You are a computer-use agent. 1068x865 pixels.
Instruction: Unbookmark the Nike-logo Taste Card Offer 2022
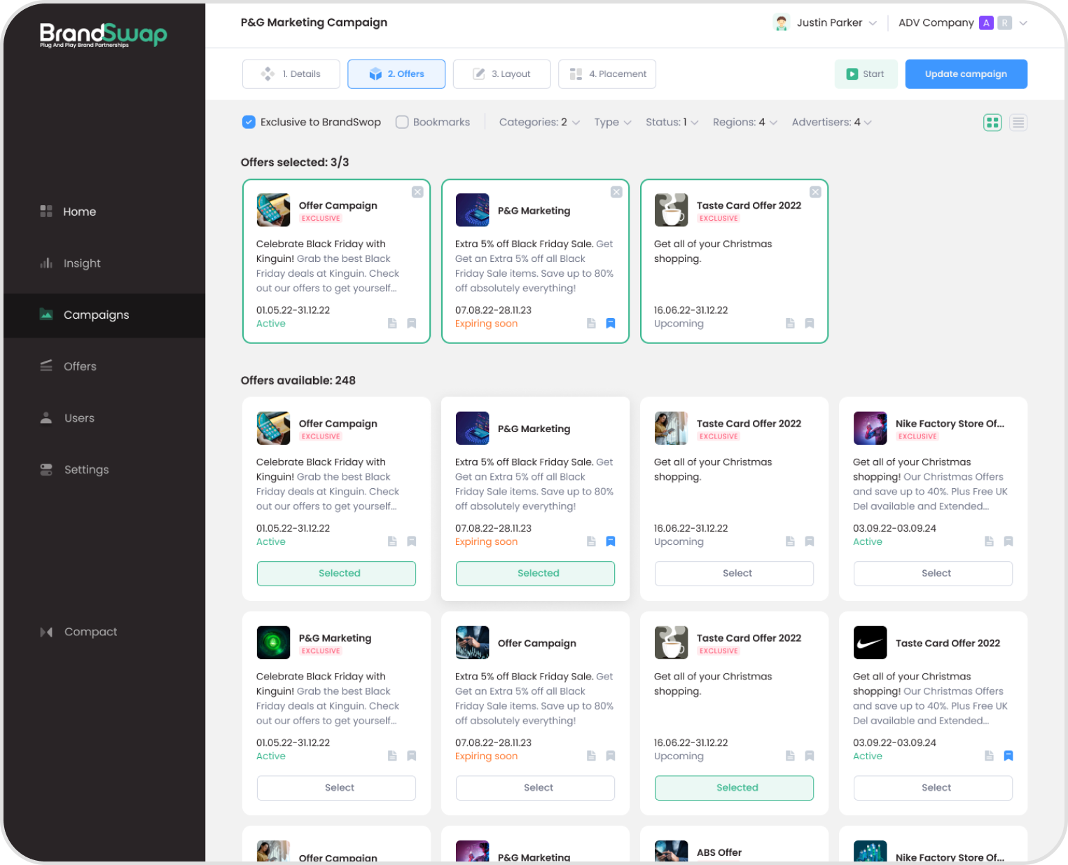(1008, 756)
